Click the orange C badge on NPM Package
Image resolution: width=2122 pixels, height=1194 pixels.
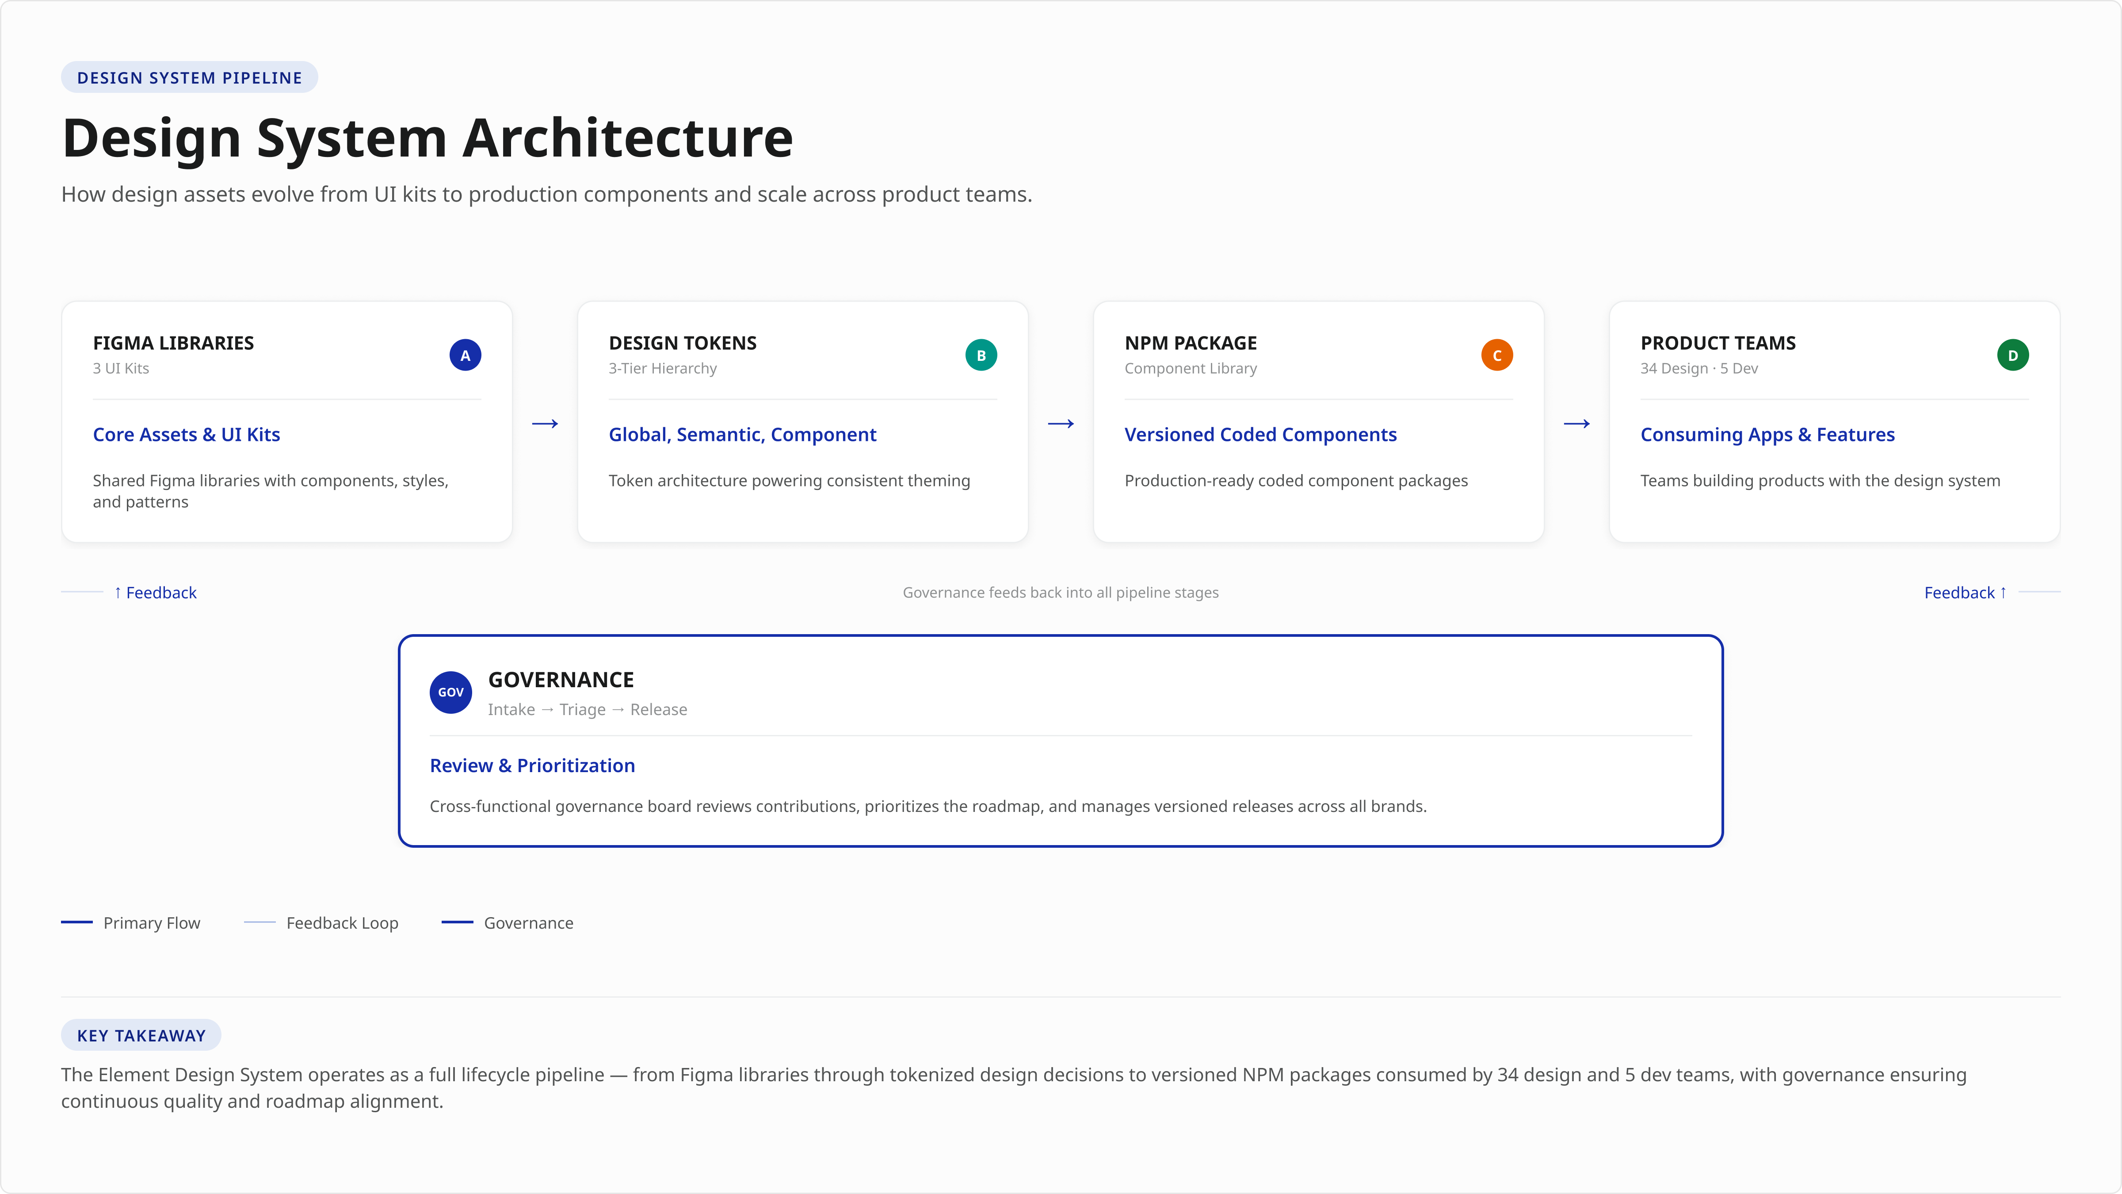[x=1497, y=354]
